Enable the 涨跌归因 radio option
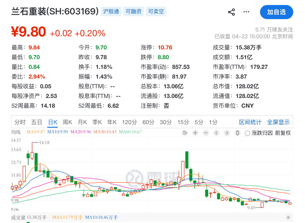This screenshot has width=305, height=223. [x=247, y=133]
